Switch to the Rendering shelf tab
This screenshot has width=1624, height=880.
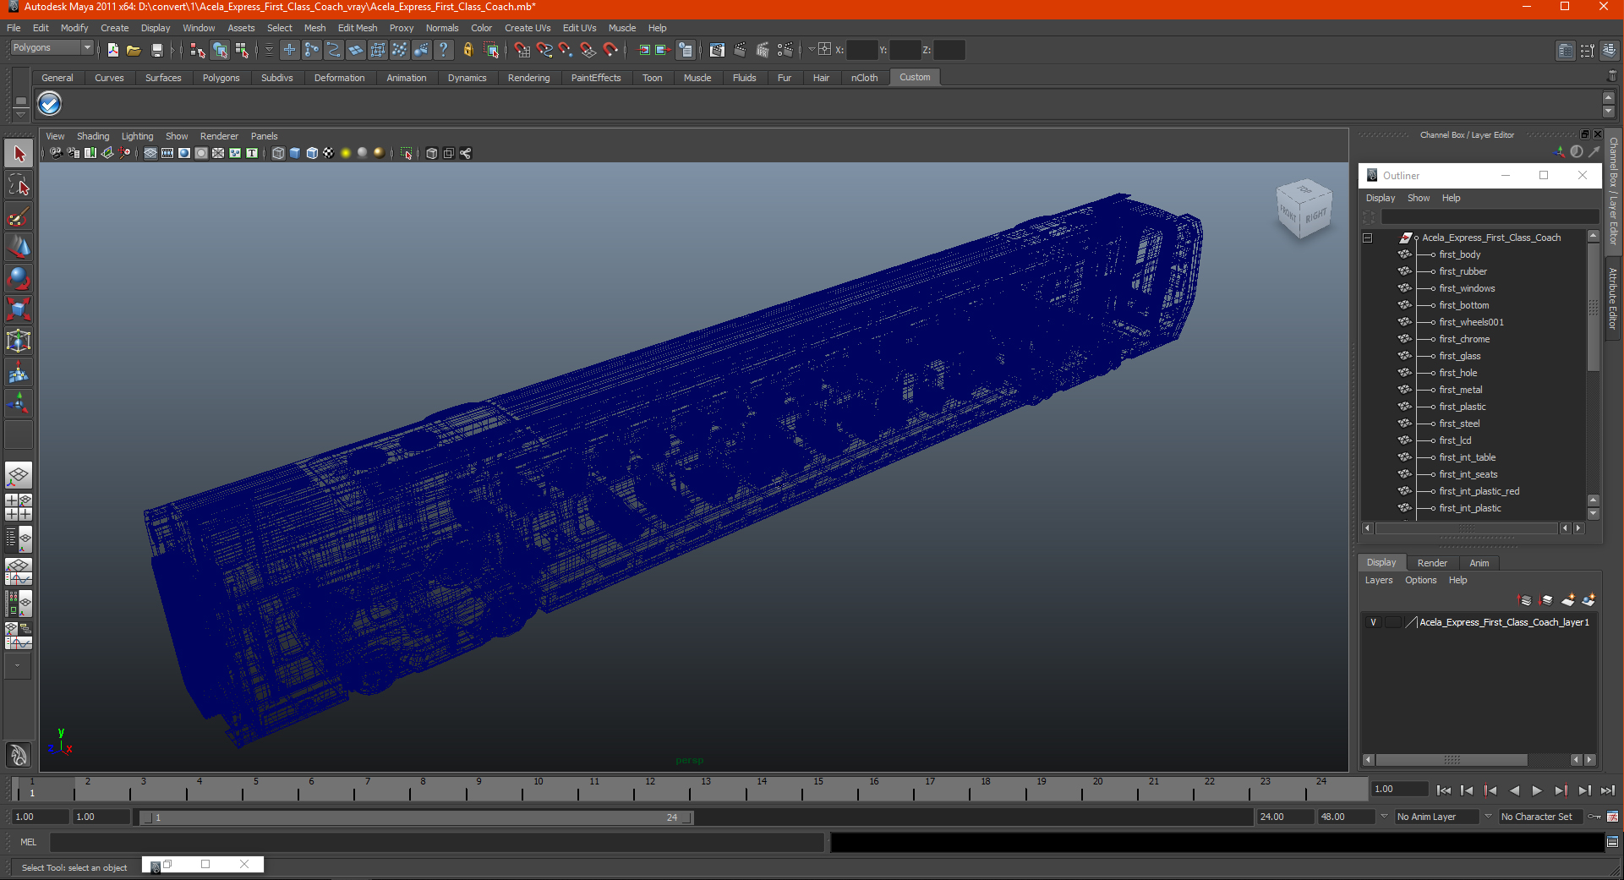click(528, 78)
